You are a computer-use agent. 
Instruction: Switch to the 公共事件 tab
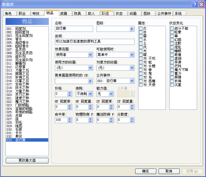[x=164, y=13]
